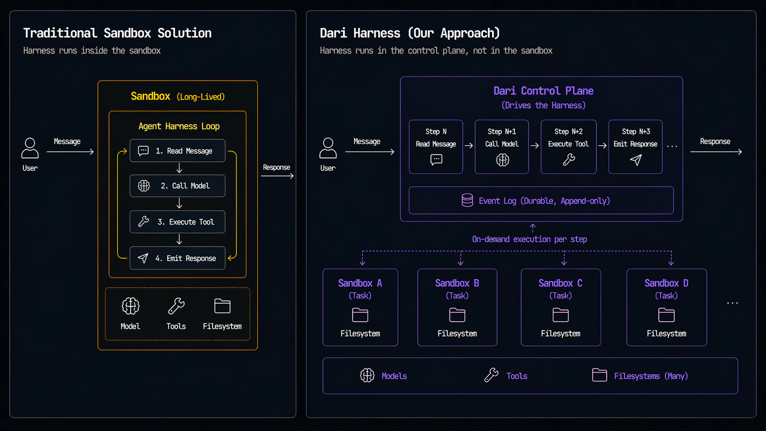This screenshot has height=431, width=766.
Task: Open the Filesystems (Many) folder icon
Action: point(598,375)
